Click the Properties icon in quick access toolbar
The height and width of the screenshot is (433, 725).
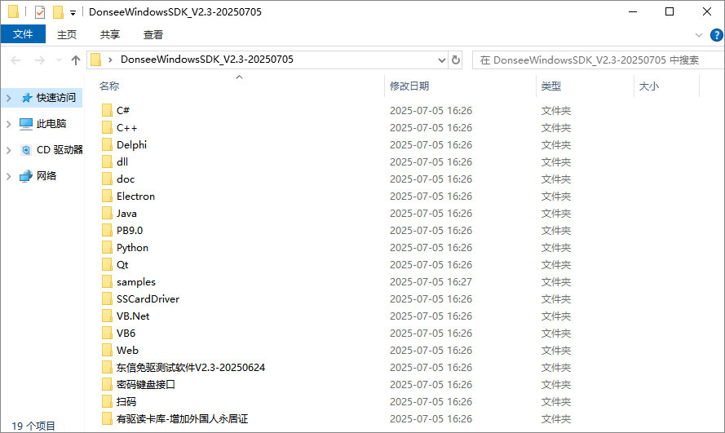click(x=40, y=12)
